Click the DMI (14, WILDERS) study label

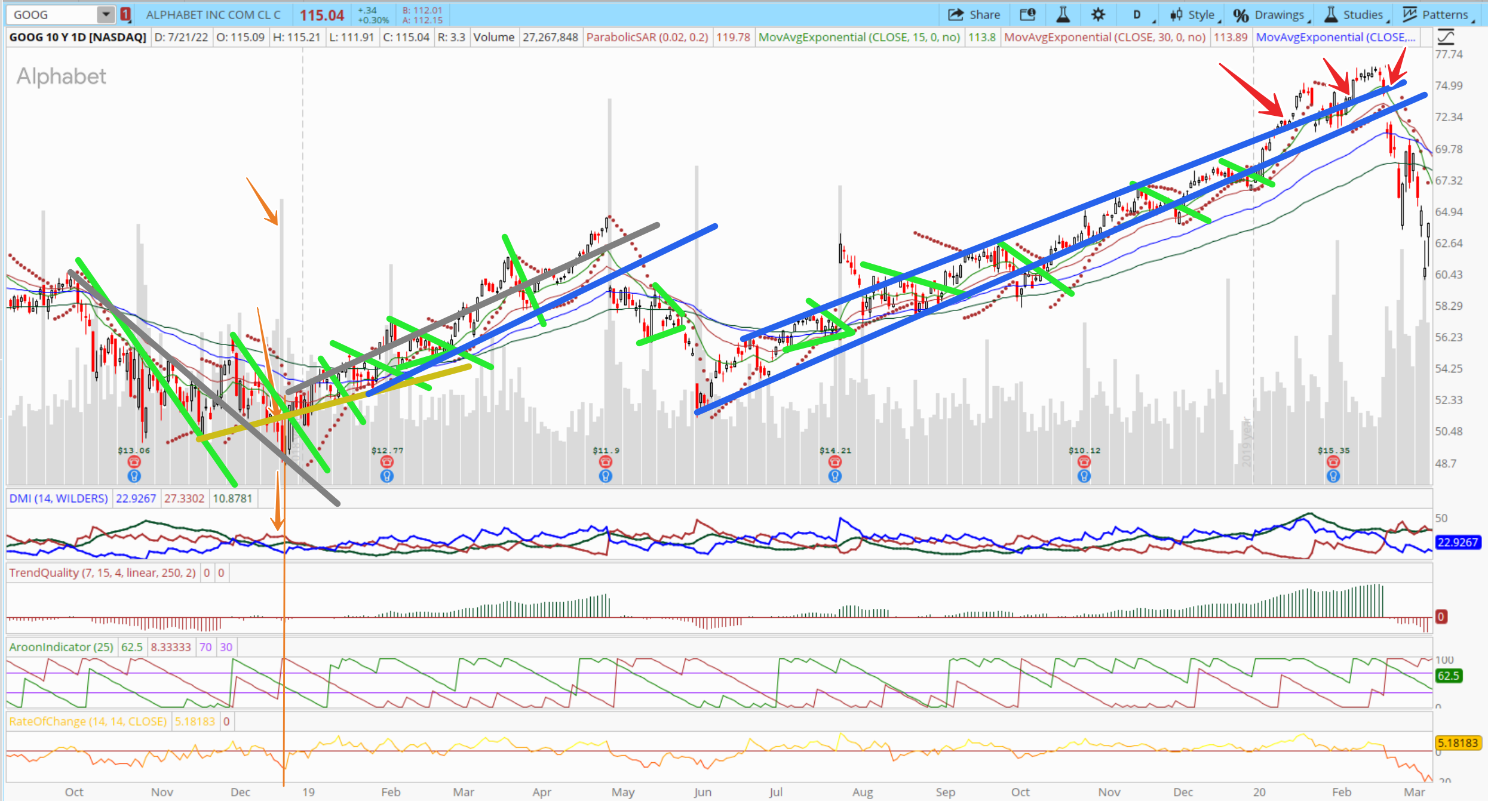pos(59,498)
